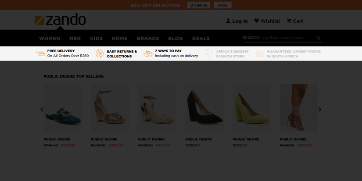Image resolution: width=362 pixels, height=181 pixels.
Task: Click AFRICA'S BIGGEST FASHION STORE text
Action: point(233,54)
